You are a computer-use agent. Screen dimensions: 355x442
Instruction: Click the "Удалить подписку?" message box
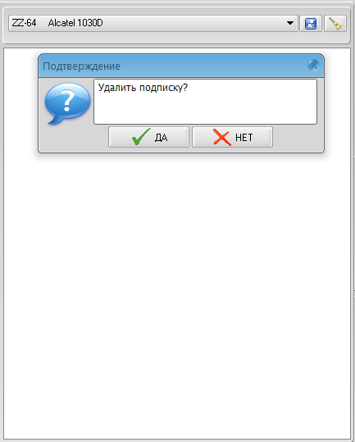tap(206, 102)
